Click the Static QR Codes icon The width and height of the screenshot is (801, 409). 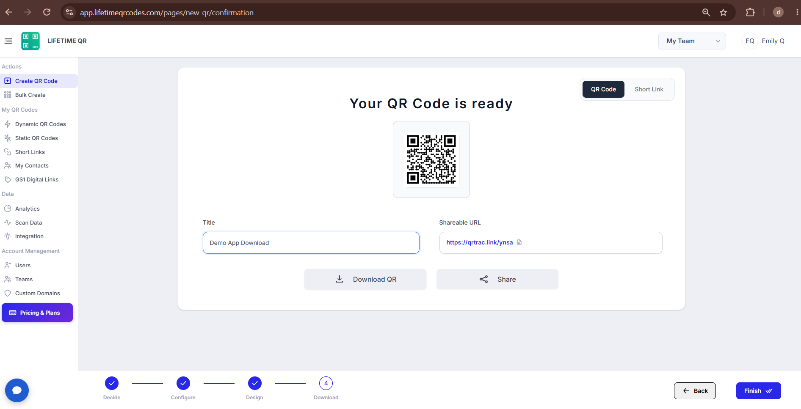8,138
